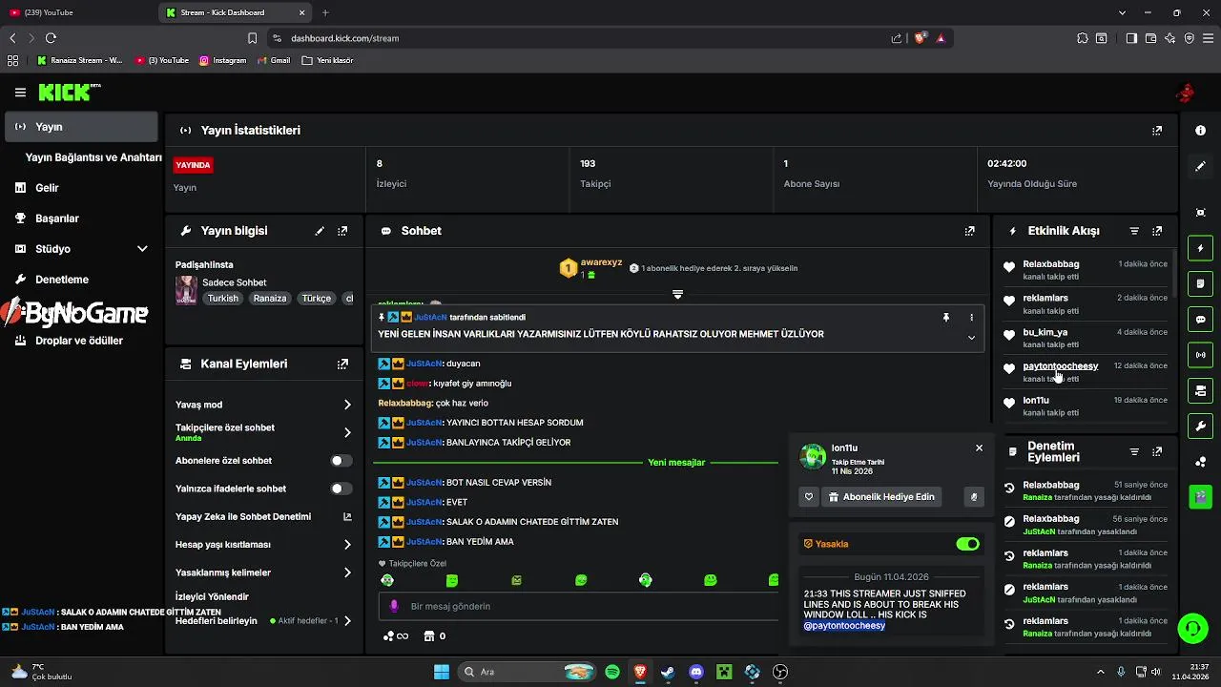Click the Turkish stream tag
This screenshot has width=1221, height=687.
click(x=223, y=298)
